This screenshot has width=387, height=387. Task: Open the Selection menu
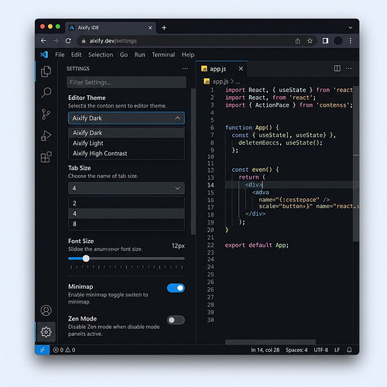[x=101, y=55]
